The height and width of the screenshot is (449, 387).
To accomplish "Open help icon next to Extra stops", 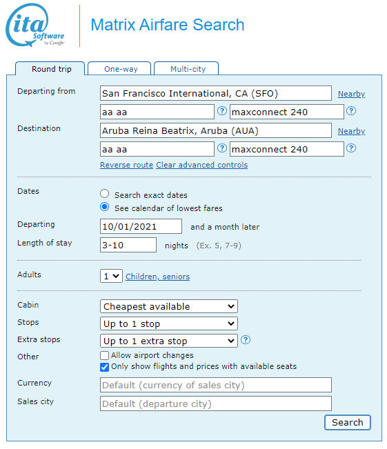I will 245,340.
